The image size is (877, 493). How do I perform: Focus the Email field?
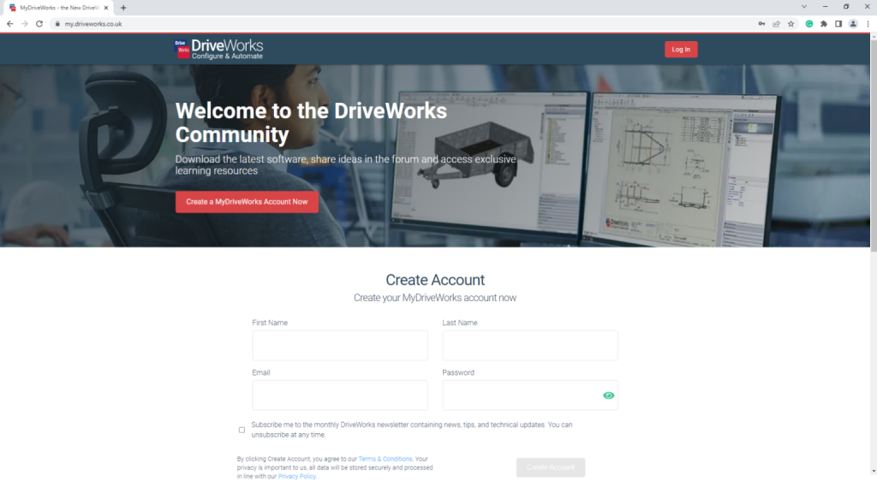pyautogui.click(x=339, y=395)
